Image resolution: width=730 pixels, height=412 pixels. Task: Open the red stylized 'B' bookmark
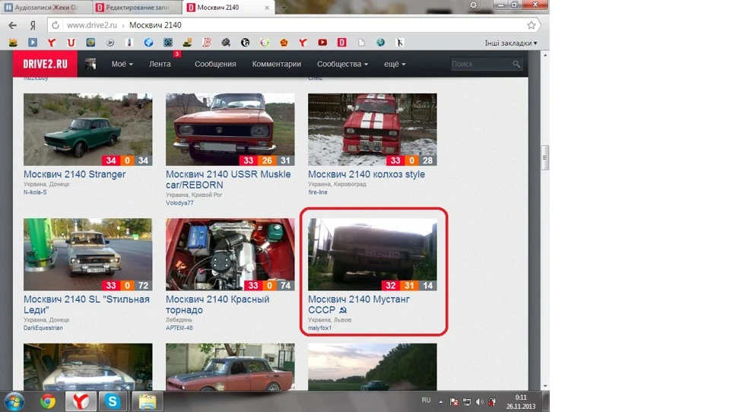tap(207, 43)
